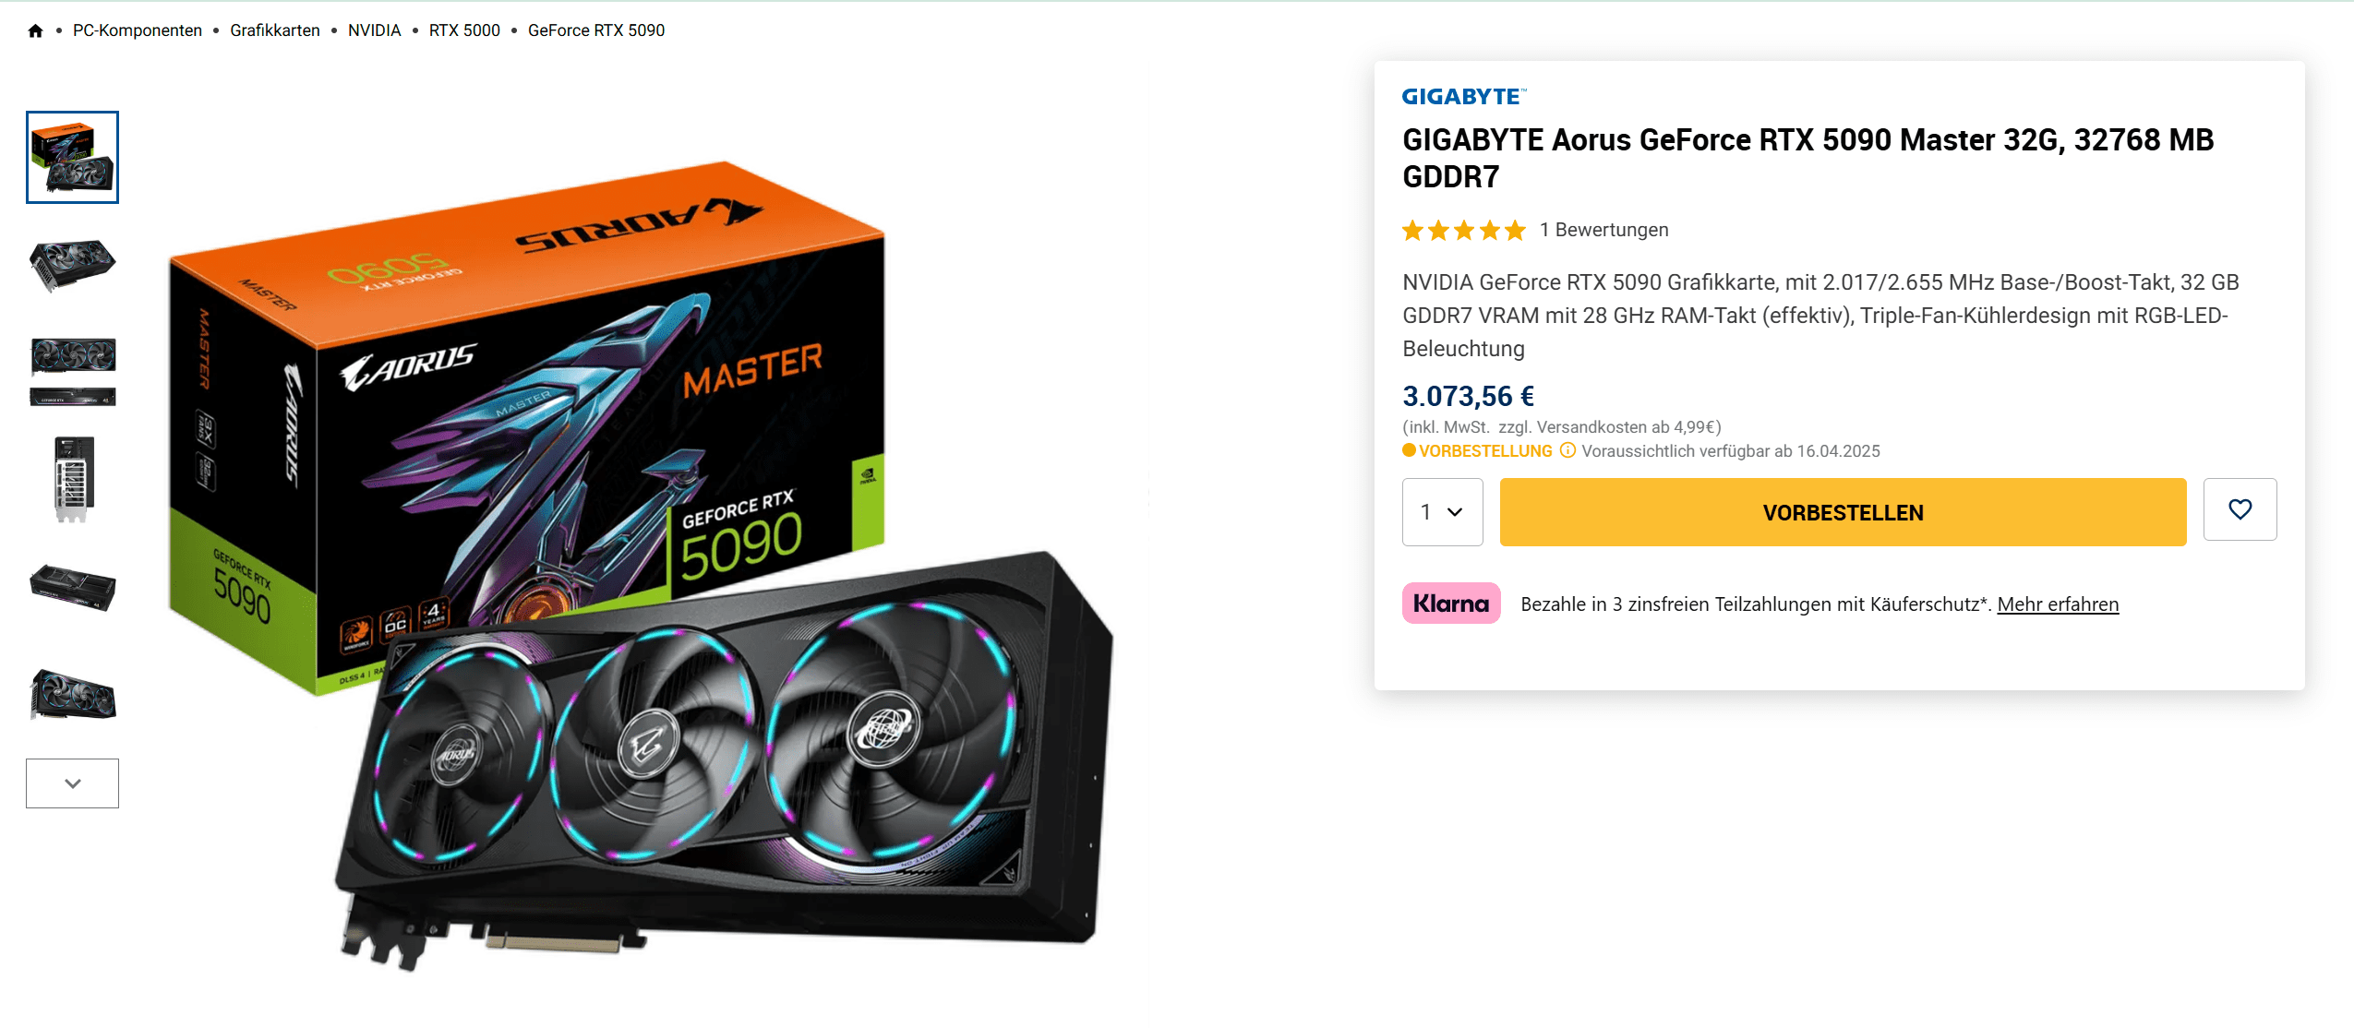
Task: Click the VORBESTELLEN preorder button
Action: [1843, 512]
